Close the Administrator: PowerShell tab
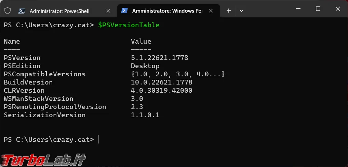Viewport: 348px width, 167px height. coord(108,11)
